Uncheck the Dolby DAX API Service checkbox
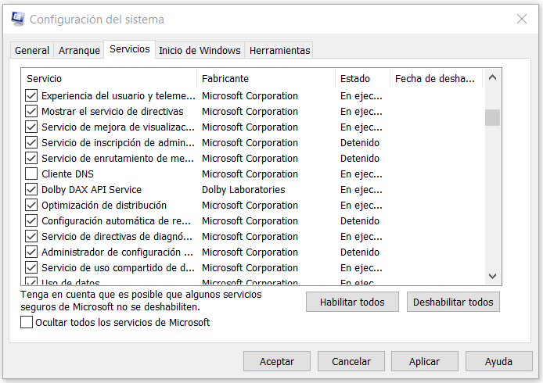Image resolution: width=543 pixels, height=383 pixels. pyautogui.click(x=31, y=190)
